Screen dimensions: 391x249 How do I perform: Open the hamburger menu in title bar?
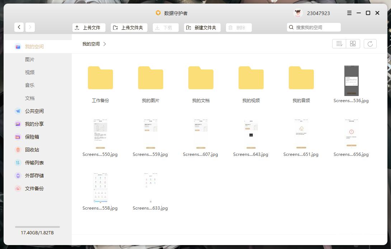[349, 13]
